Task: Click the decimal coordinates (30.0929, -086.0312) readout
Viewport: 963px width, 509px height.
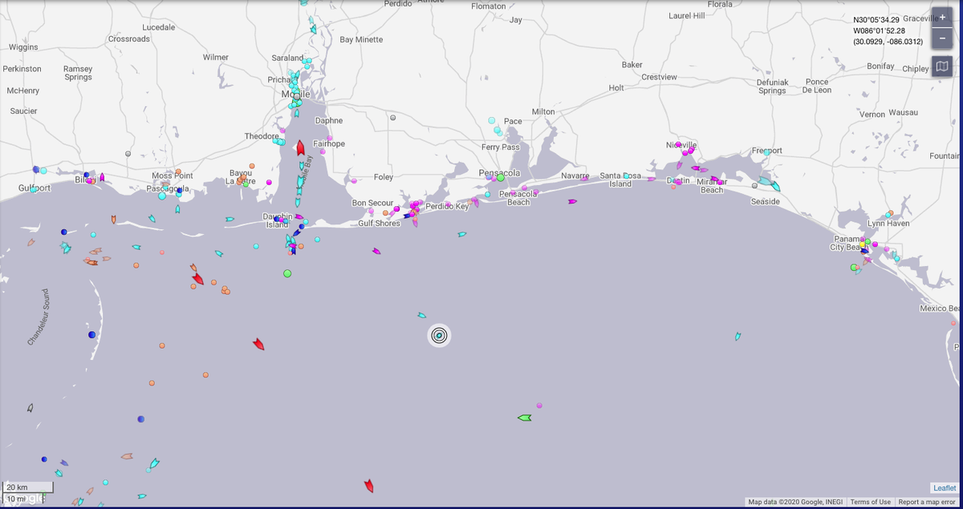Action: [888, 41]
